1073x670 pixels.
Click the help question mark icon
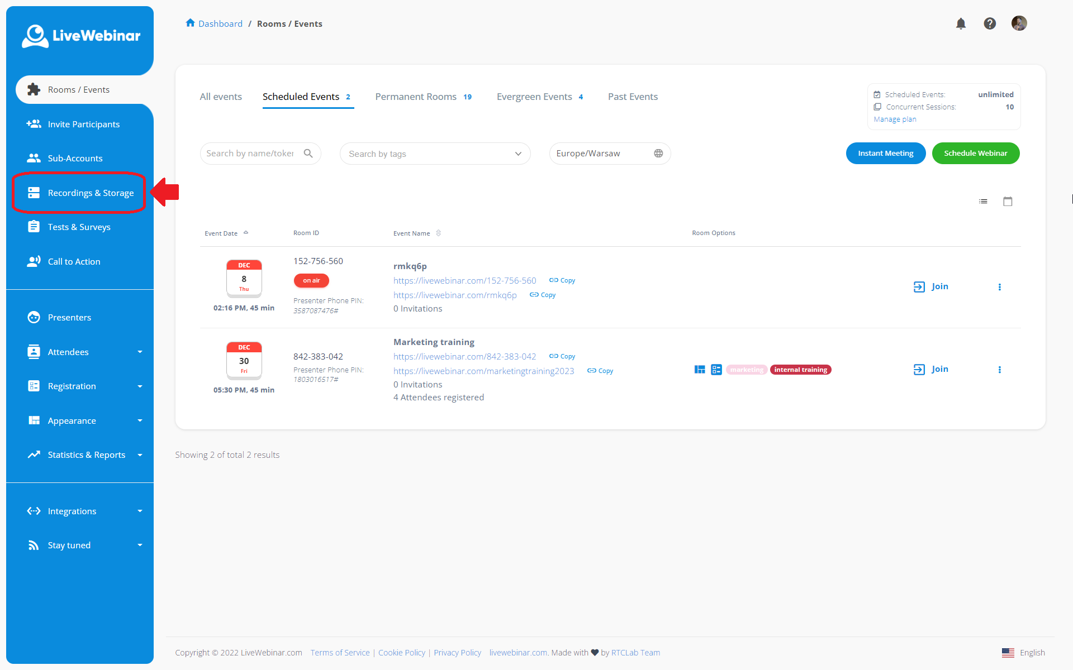(990, 23)
